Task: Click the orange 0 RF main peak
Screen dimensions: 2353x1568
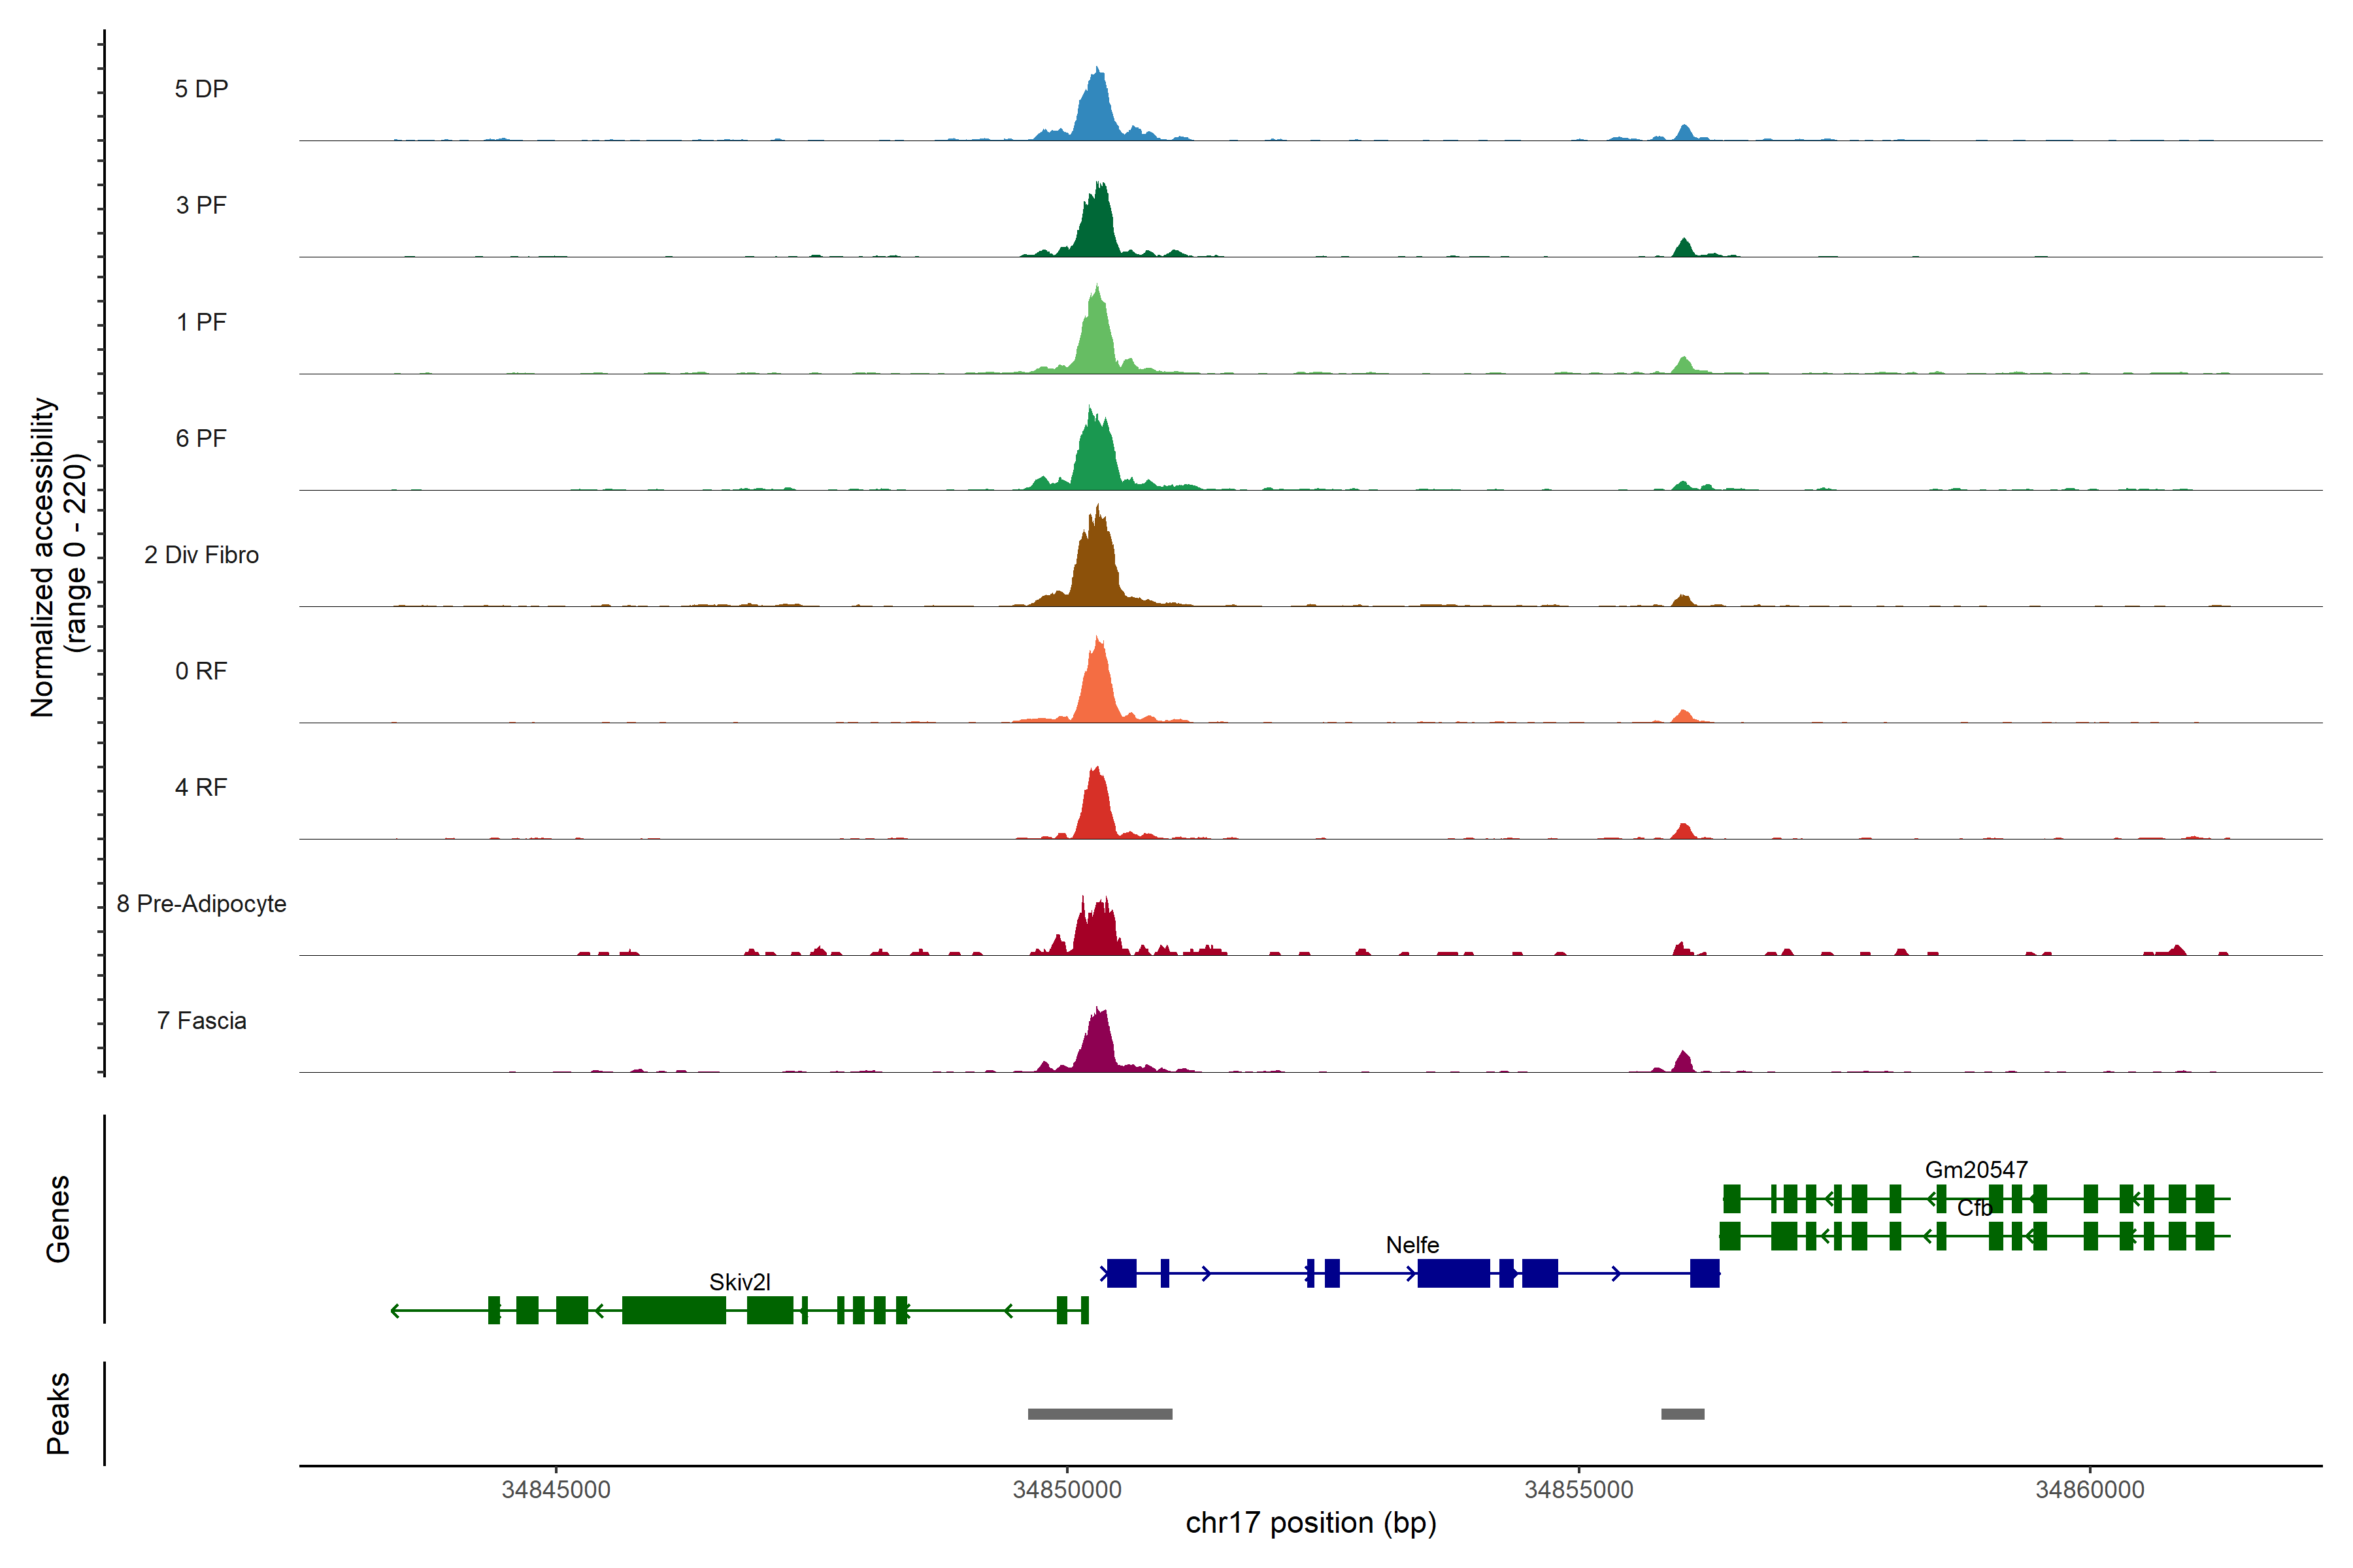Action: [x=1099, y=685]
